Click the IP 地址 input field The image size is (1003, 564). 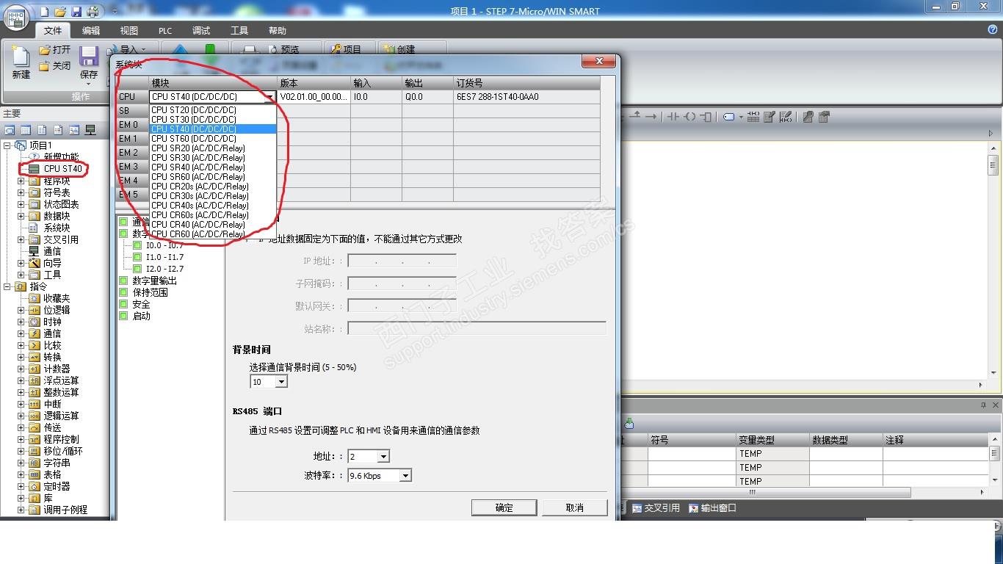coord(402,261)
